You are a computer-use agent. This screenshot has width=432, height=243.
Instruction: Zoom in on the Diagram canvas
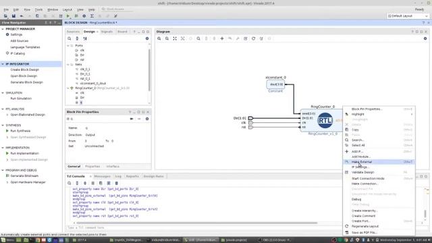click(159, 38)
